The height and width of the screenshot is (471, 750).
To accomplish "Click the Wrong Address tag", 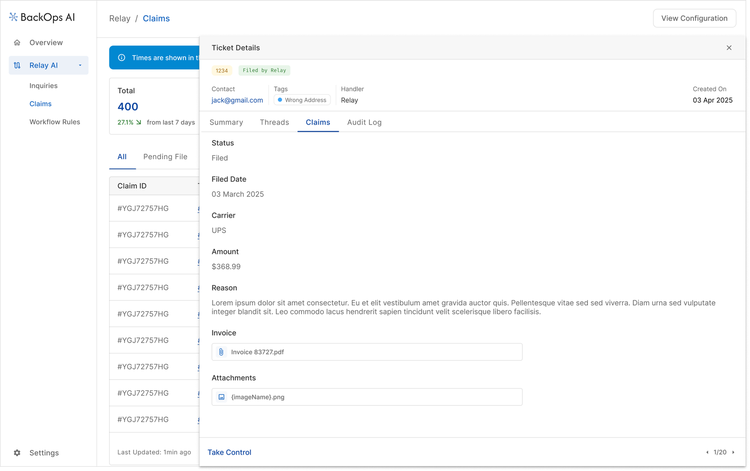I will click(302, 100).
